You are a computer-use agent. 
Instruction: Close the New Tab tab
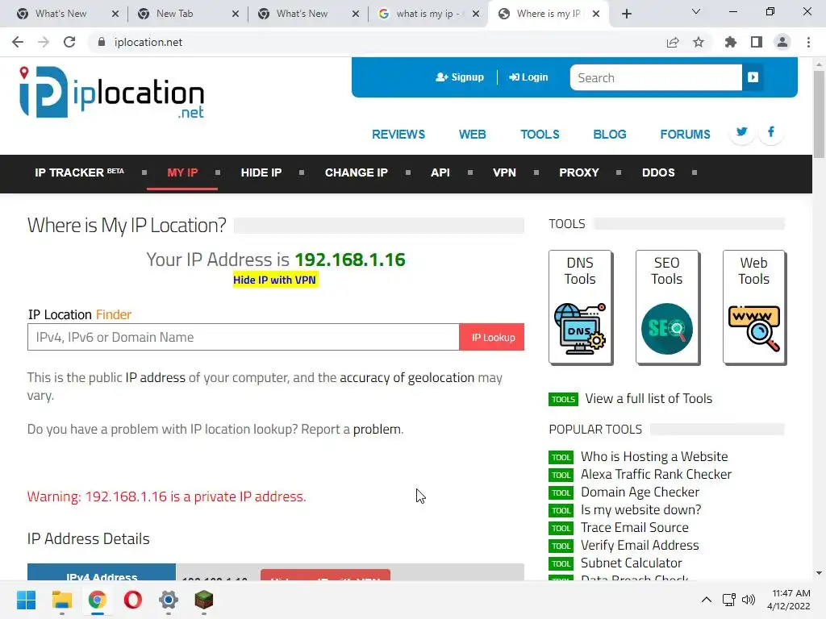(236, 14)
